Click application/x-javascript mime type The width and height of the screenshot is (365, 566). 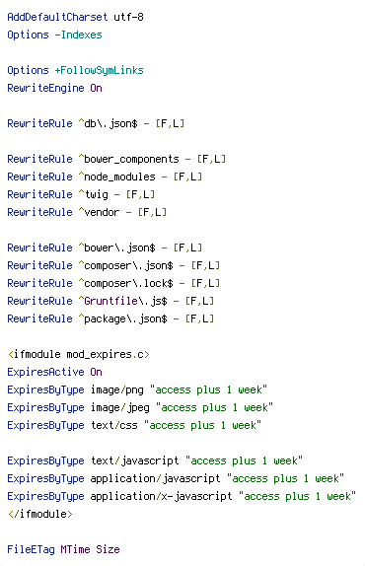click(x=161, y=496)
